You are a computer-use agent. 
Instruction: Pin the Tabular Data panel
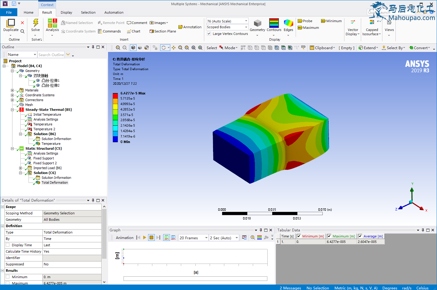[x=423, y=230]
